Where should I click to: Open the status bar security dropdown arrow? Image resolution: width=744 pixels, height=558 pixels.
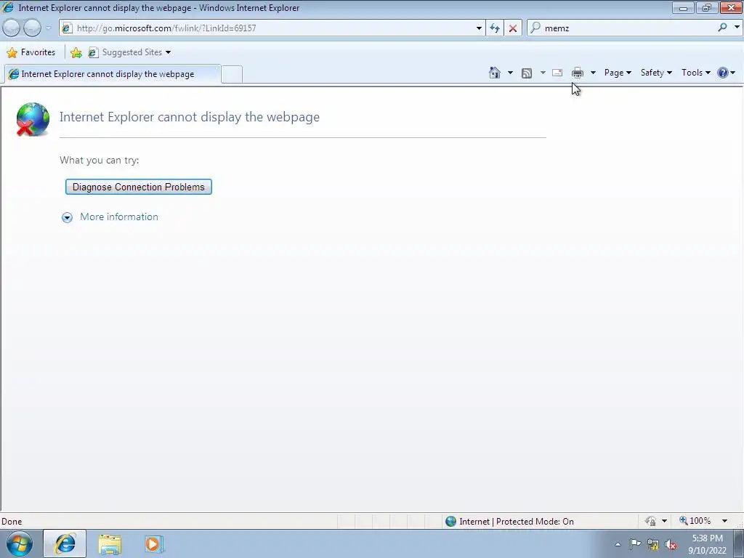(x=664, y=521)
